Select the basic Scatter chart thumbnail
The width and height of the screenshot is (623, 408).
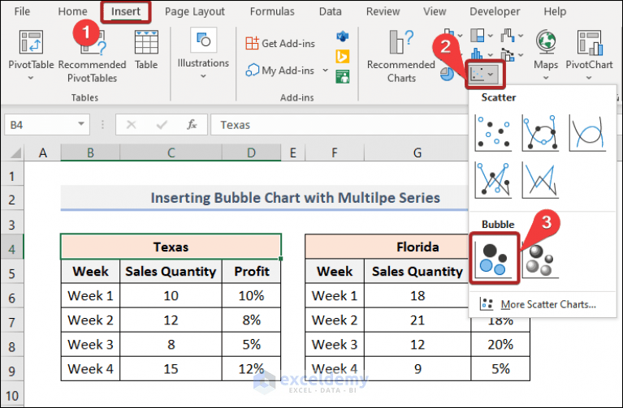tap(493, 133)
